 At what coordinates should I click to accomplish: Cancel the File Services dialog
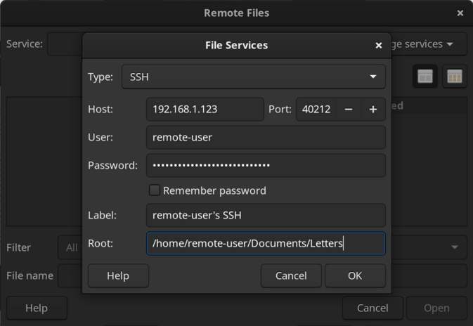pyautogui.click(x=291, y=275)
